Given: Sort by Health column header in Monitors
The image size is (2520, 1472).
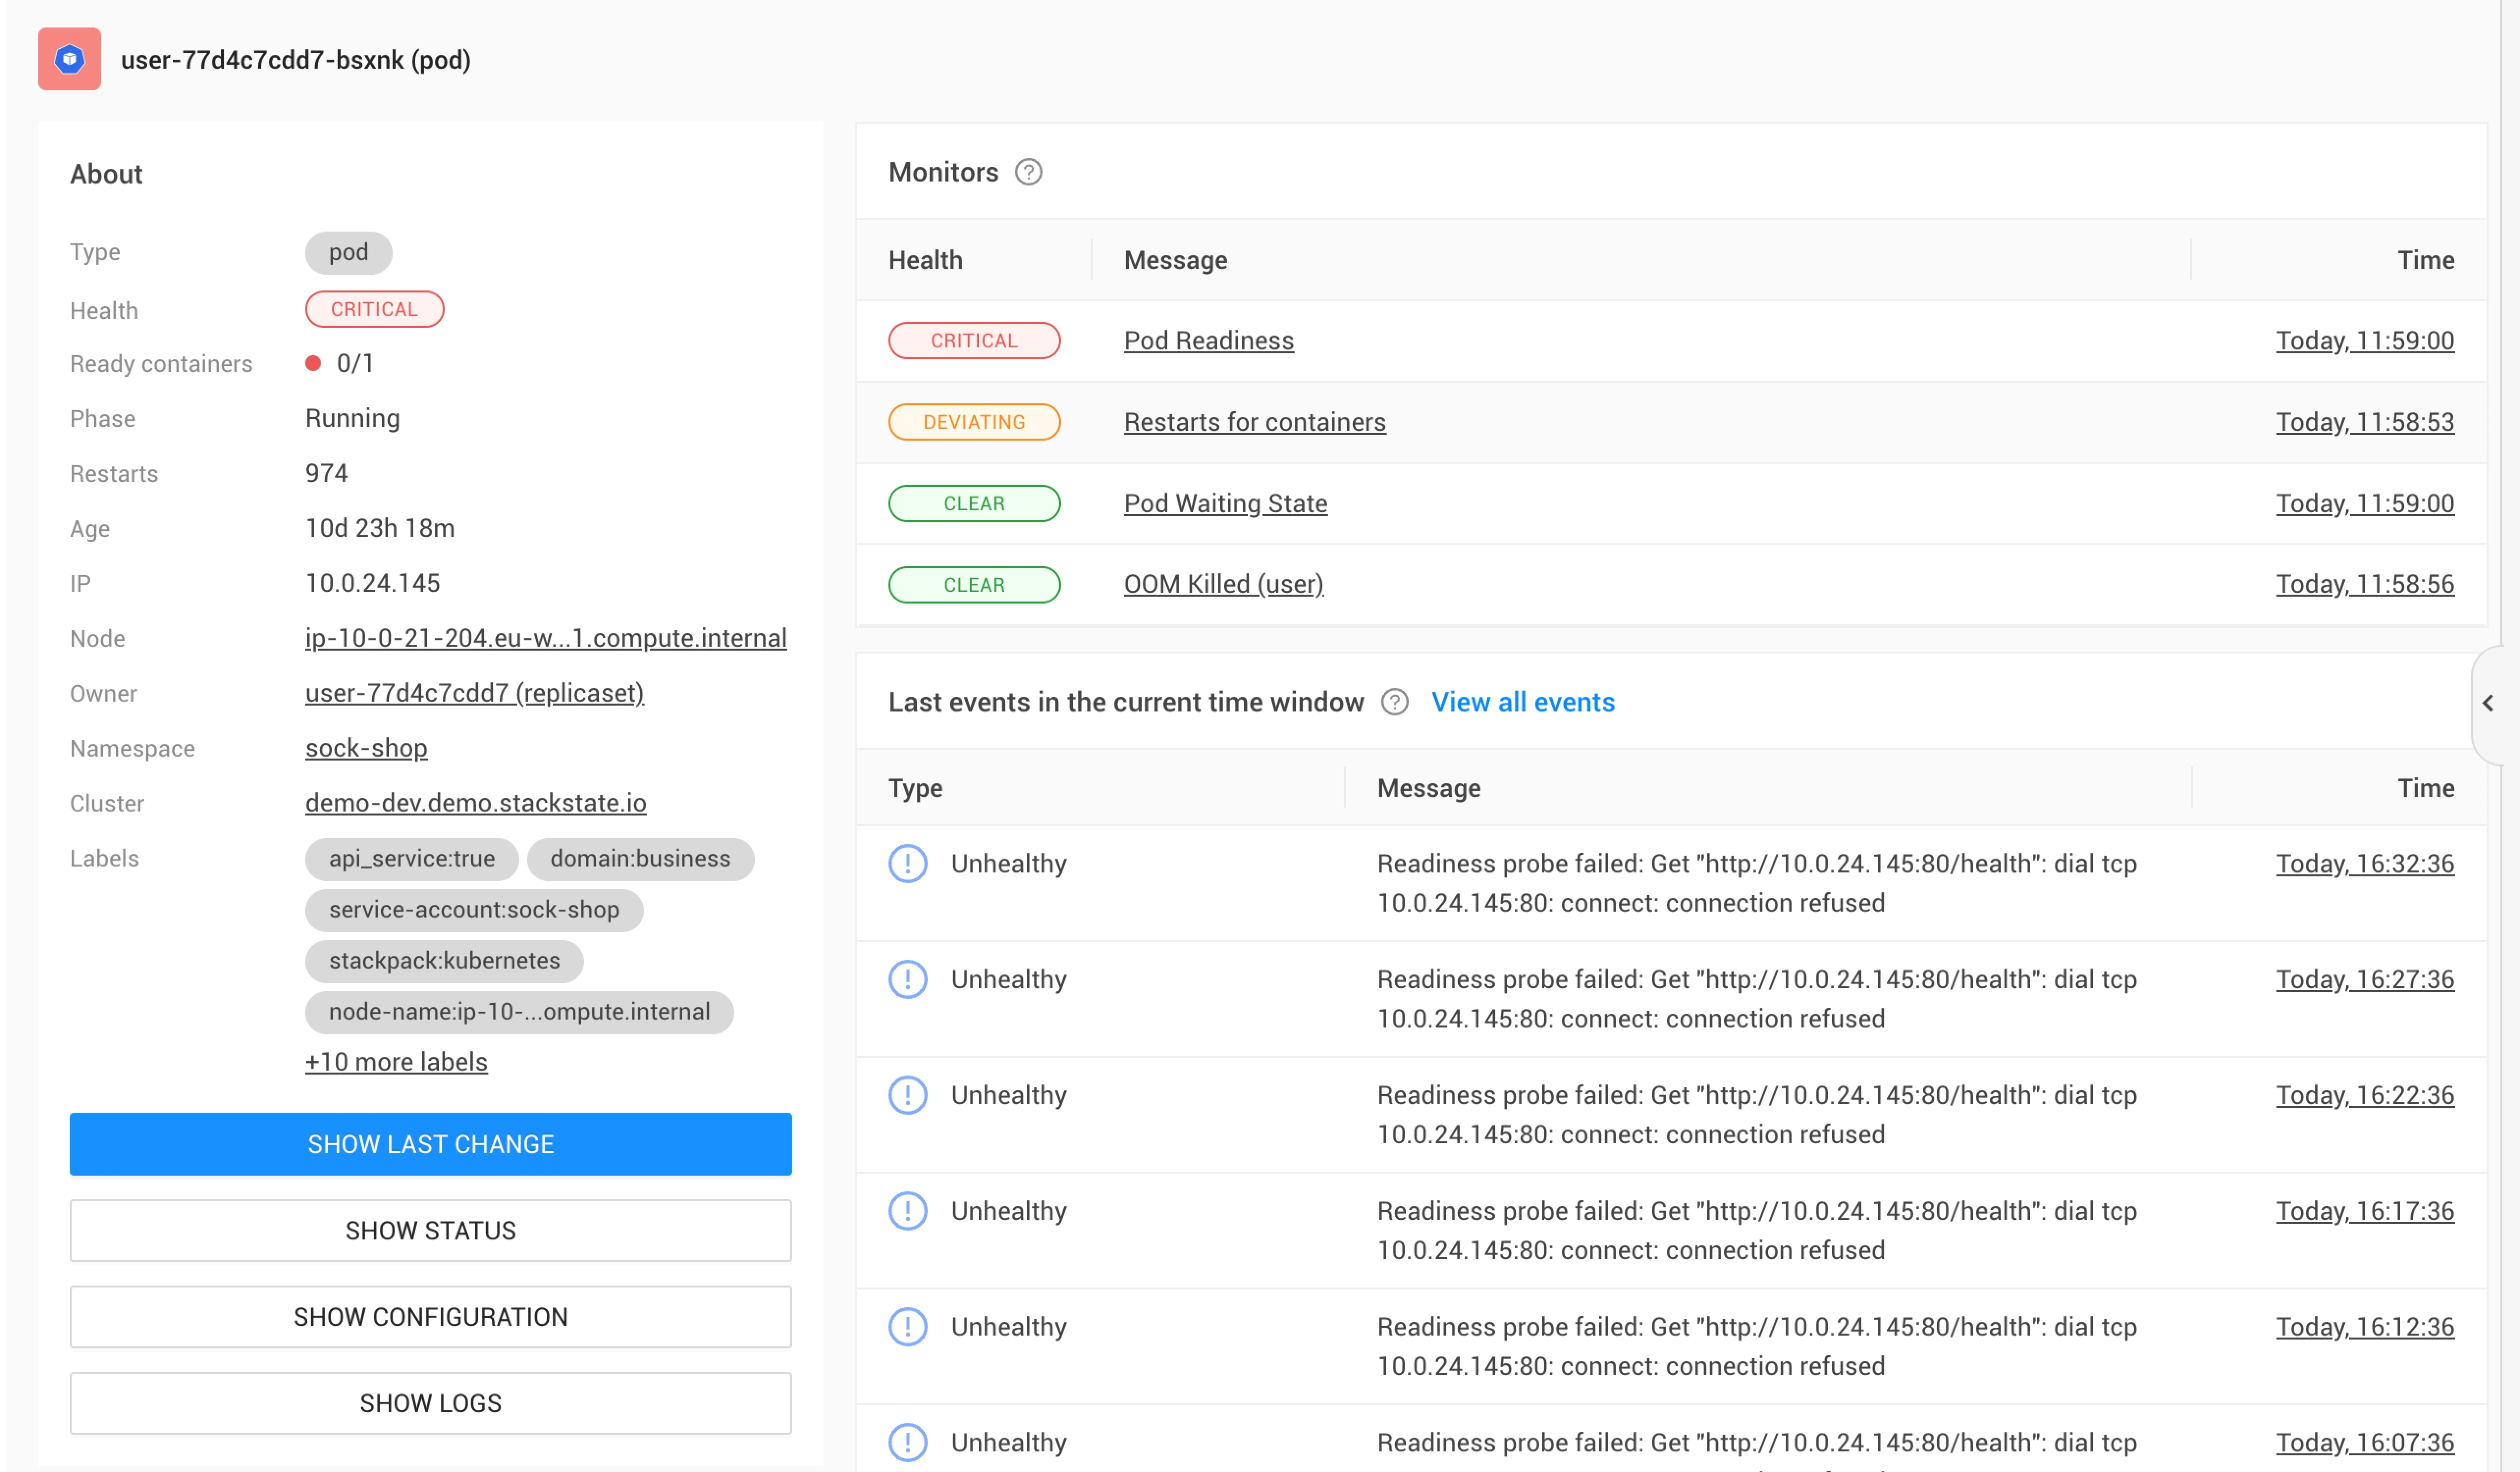Looking at the screenshot, I should pyautogui.click(x=925, y=260).
